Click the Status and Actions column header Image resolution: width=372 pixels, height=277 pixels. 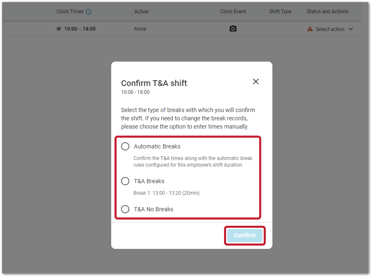pyautogui.click(x=327, y=12)
